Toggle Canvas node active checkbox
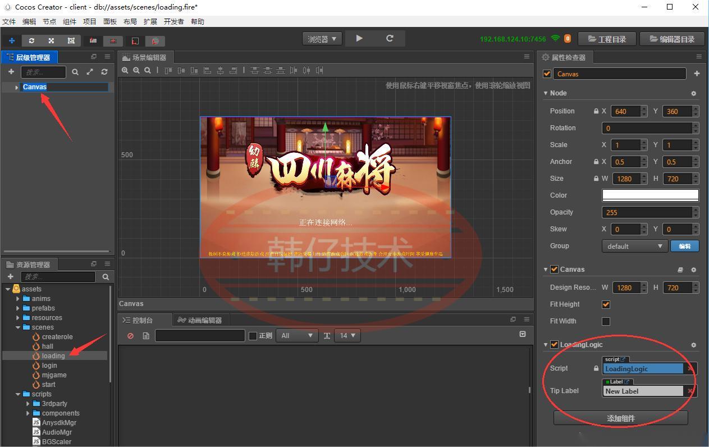 (547, 74)
